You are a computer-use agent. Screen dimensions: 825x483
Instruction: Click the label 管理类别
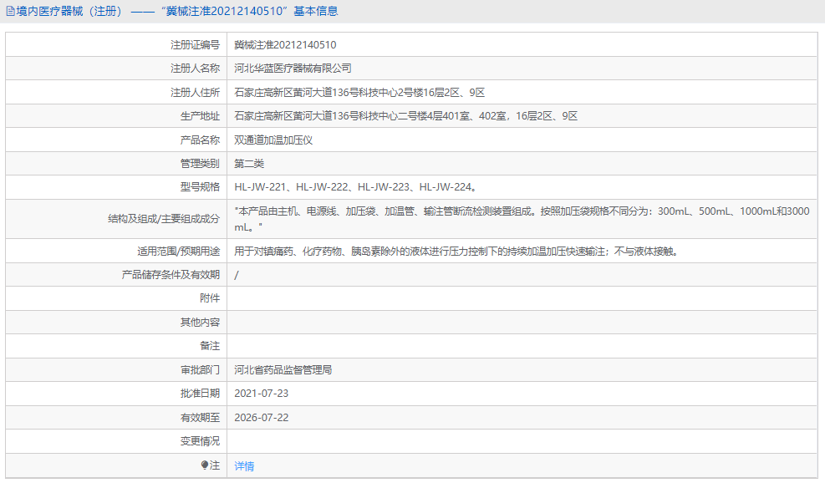click(x=200, y=164)
